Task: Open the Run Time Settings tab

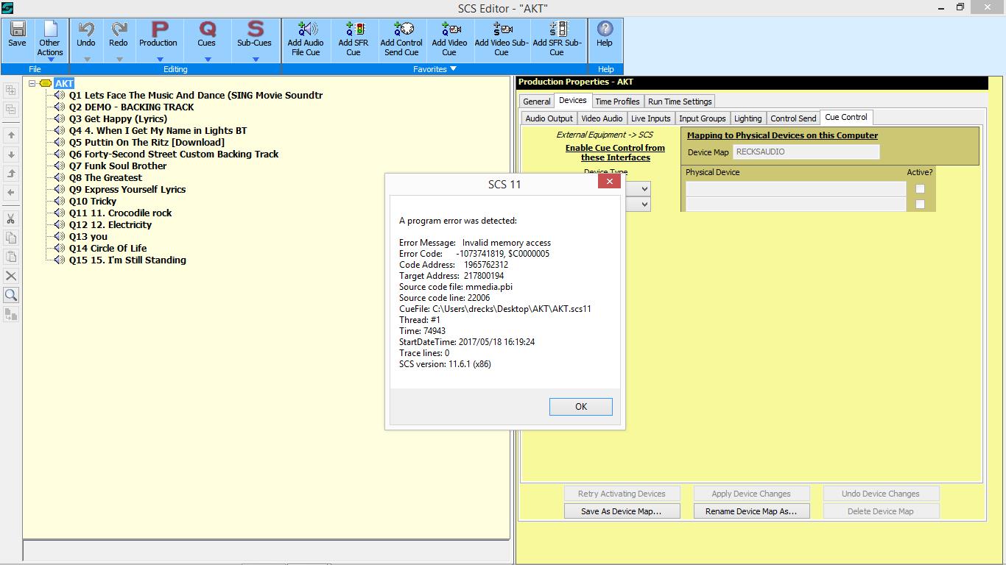Action: (680, 102)
